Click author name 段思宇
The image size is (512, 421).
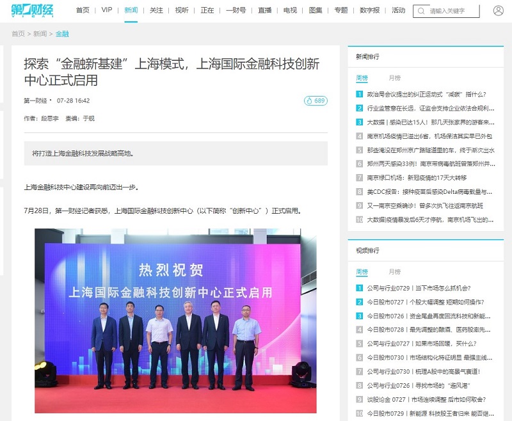point(50,118)
